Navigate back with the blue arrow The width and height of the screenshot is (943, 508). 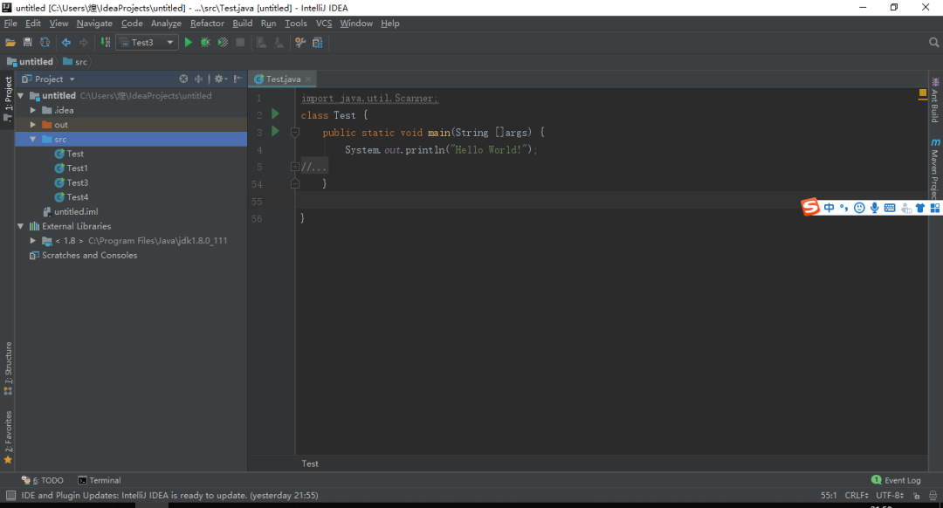[66, 43]
